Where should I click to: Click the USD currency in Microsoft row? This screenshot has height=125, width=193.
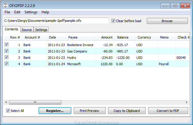point(139,64)
